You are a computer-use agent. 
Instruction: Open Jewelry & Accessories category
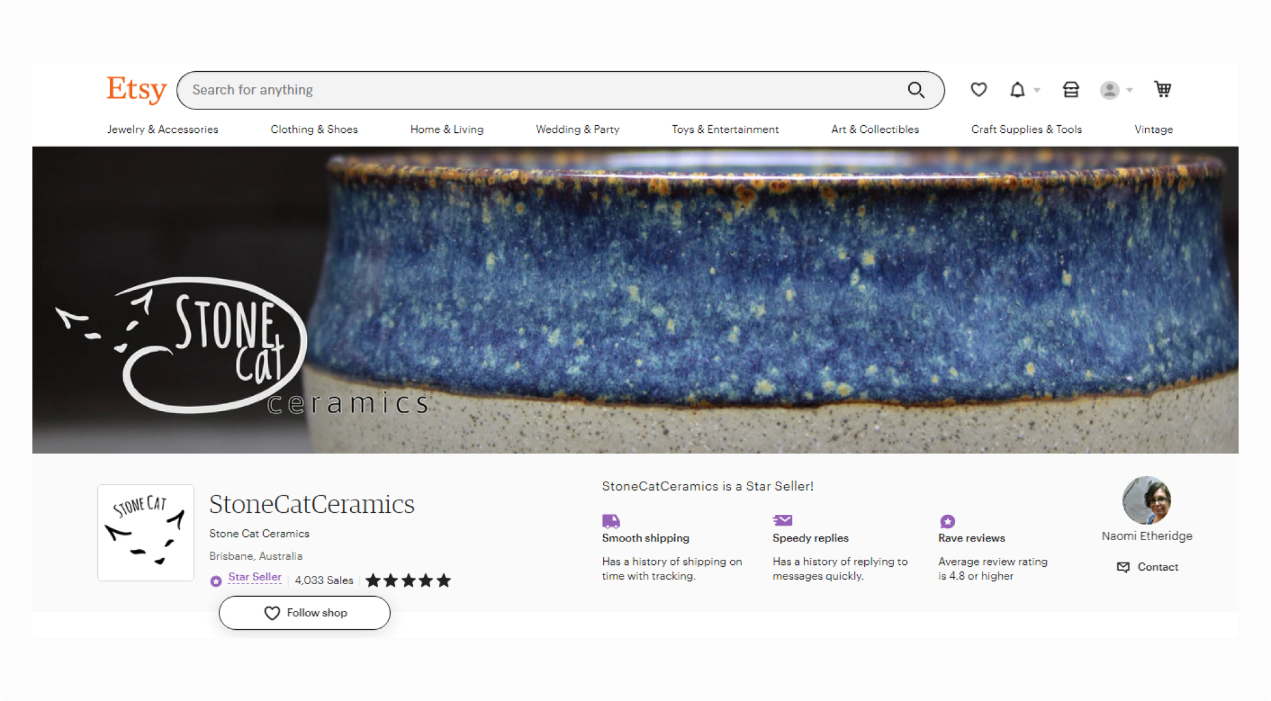click(x=163, y=129)
